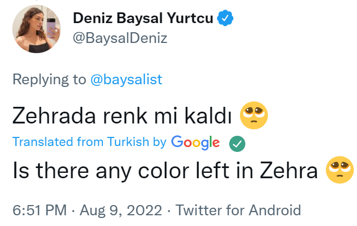Open the 6:51 PM timestamp
The height and width of the screenshot is (226, 357).
[38, 209]
